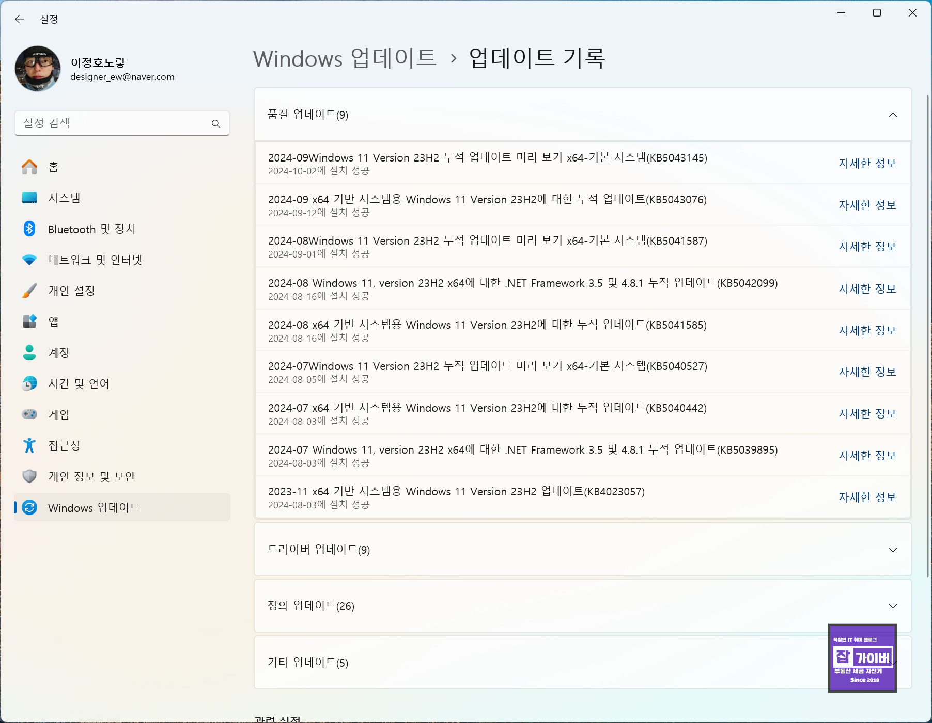Click the 2024-09-12에 설치 성공 status text
The height and width of the screenshot is (723, 932).
click(x=319, y=213)
